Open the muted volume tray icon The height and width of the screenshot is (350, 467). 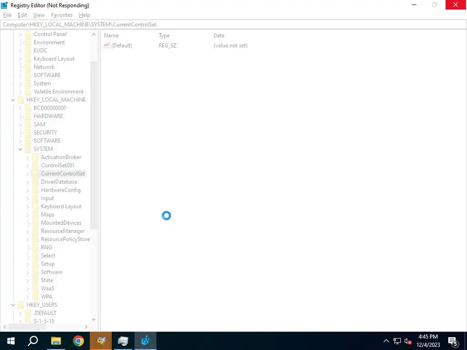[x=408, y=341]
